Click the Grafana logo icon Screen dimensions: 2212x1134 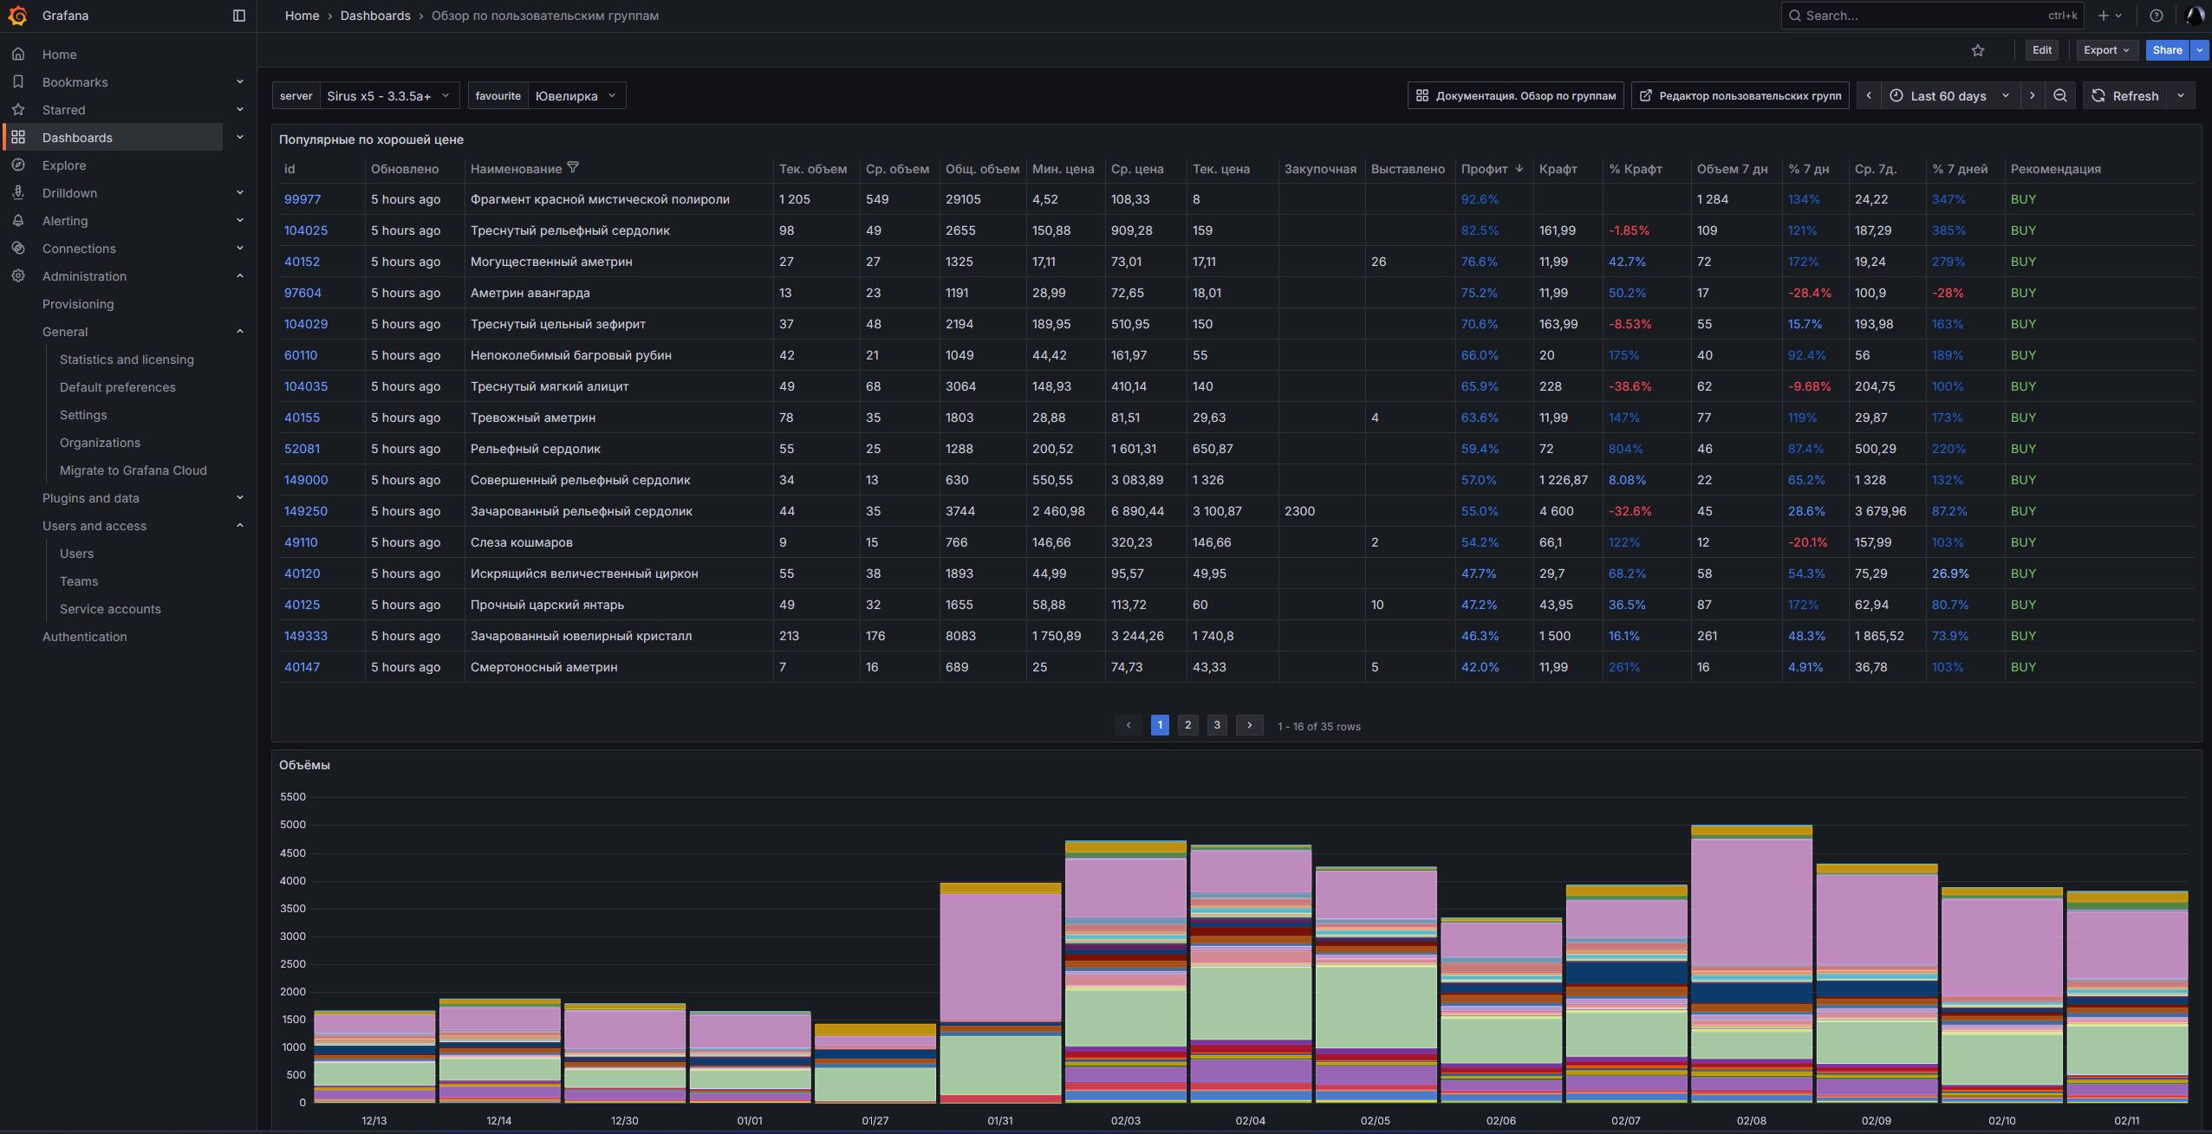click(18, 16)
